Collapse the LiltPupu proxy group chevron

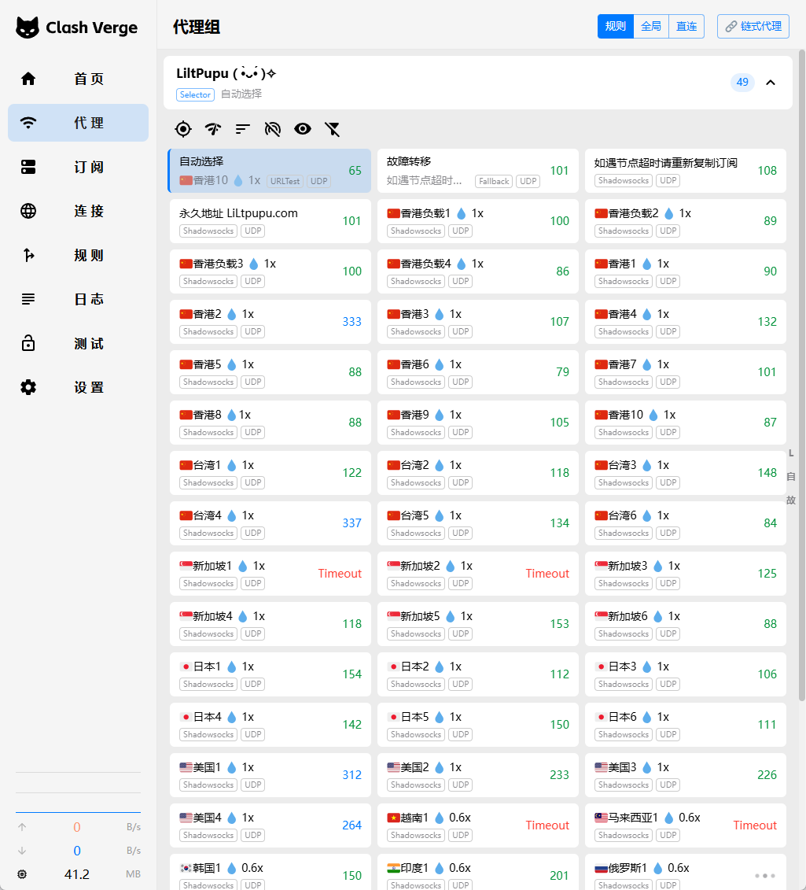click(x=771, y=83)
